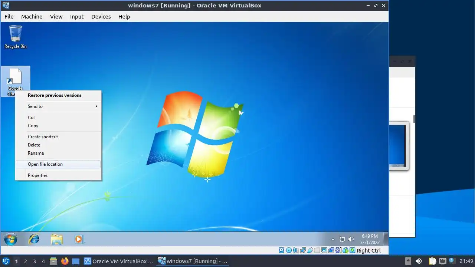Switch to host workspace 2
Image resolution: width=475 pixels, height=267 pixels.
point(25,261)
